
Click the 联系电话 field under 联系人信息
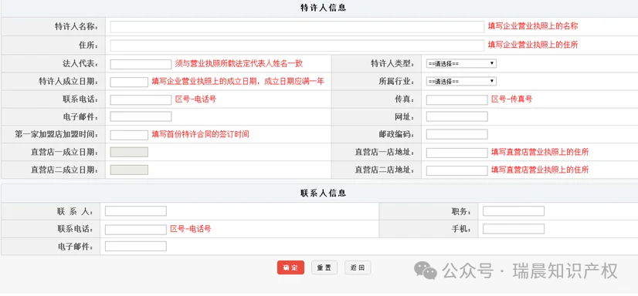click(135, 230)
